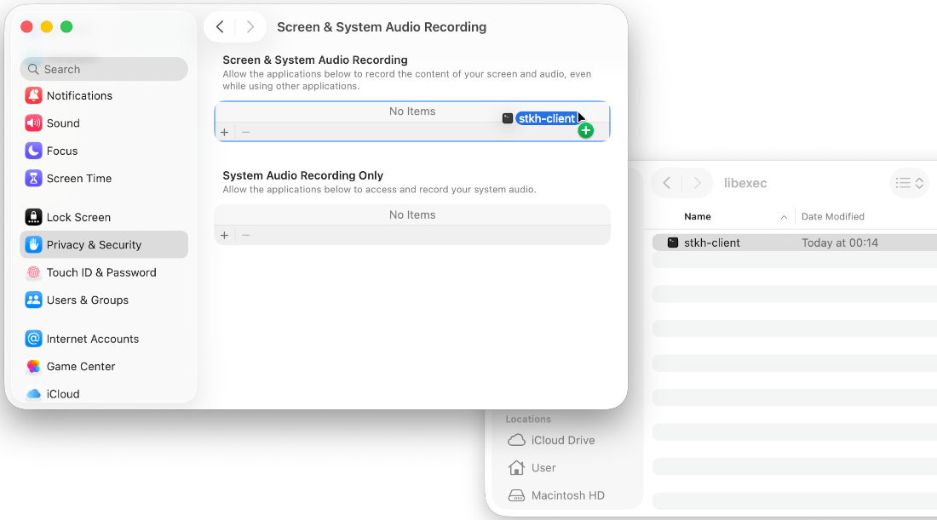
Task: Open Screen Time settings
Action: [79, 178]
